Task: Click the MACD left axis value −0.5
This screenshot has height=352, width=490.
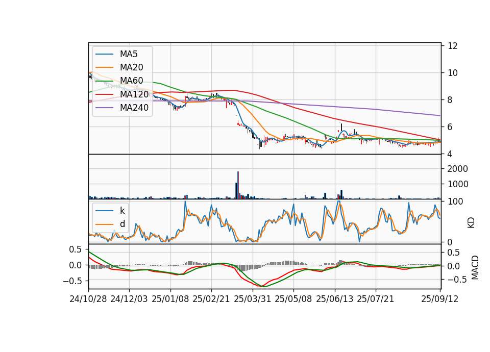Action: (x=72, y=281)
